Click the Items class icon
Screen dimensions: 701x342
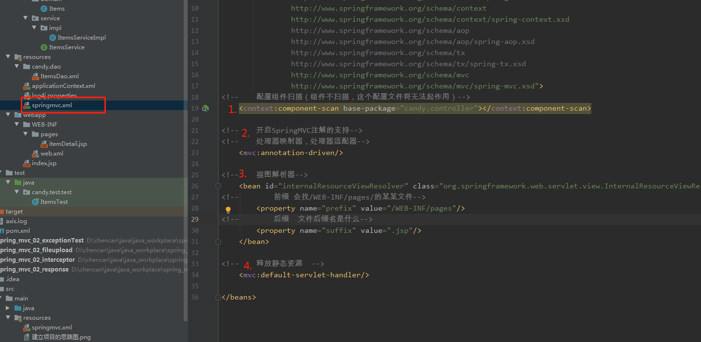click(x=44, y=9)
